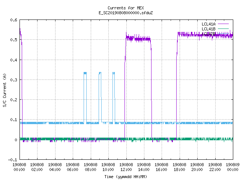Click the x-axis label 'Time (yymmdd HH:MM)'

coord(126,177)
